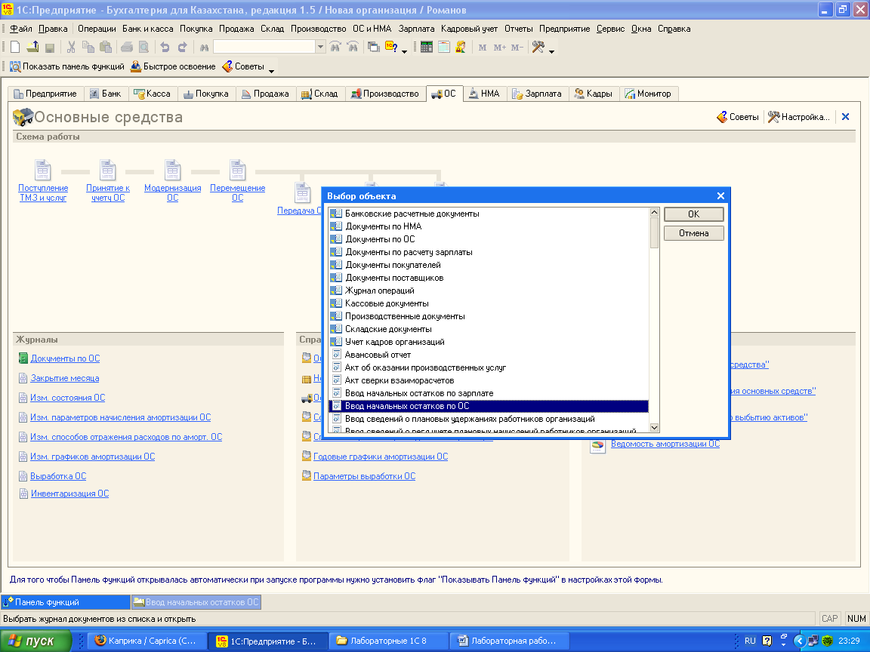The height and width of the screenshot is (652, 870).
Task: Open the Инвентаризация ОС journal link
Action: [x=70, y=494]
